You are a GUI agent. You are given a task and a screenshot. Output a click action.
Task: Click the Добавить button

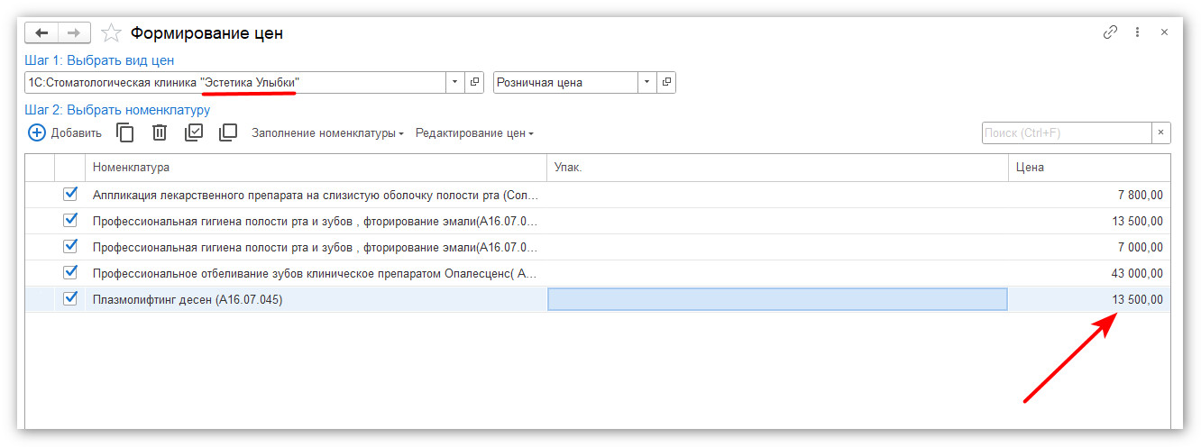click(x=65, y=132)
